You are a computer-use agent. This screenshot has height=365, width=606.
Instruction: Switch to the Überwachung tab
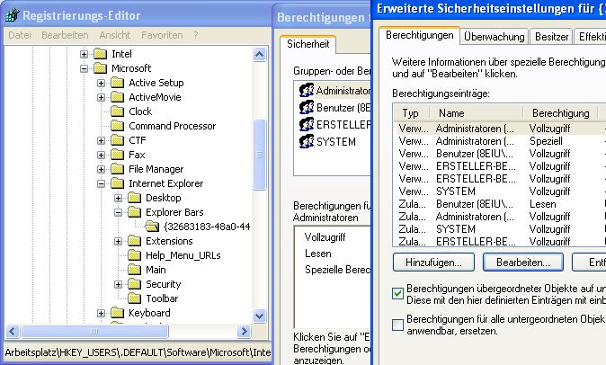(494, 37)
